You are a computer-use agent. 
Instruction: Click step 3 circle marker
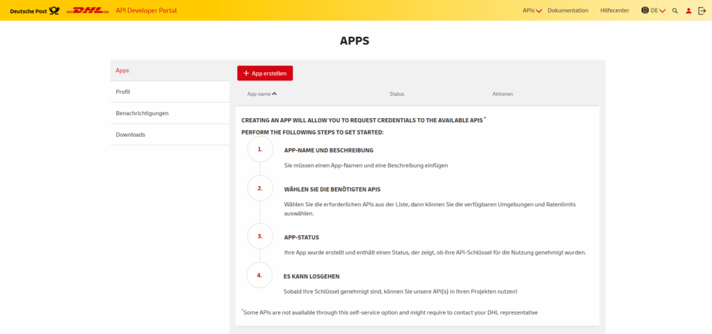coord(260,236)
